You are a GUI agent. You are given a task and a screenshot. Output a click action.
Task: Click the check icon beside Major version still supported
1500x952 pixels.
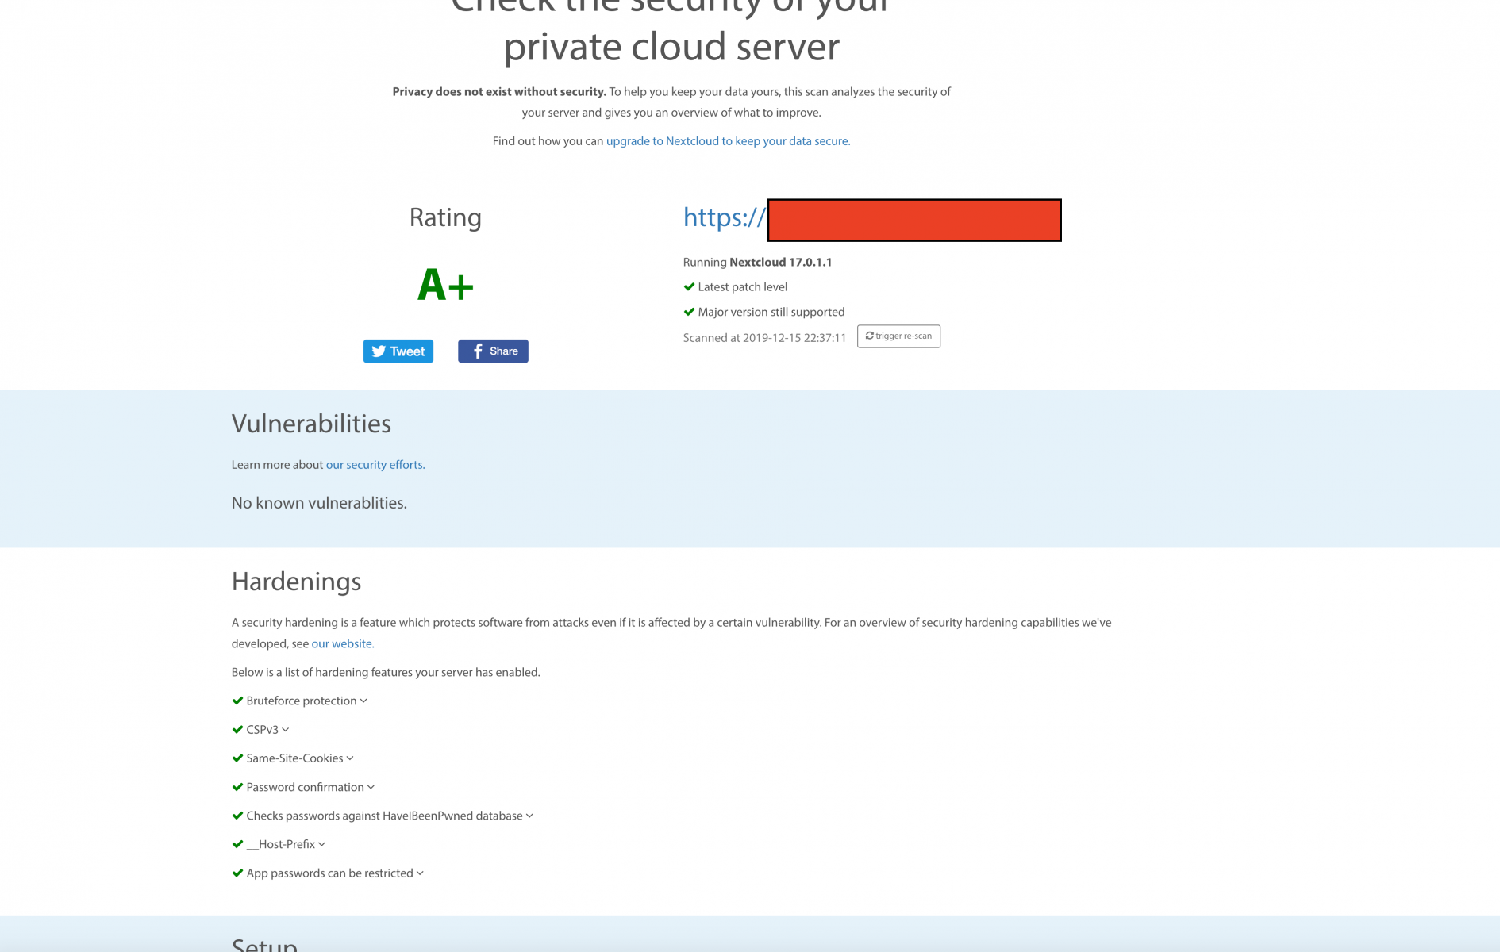point(689,312)
